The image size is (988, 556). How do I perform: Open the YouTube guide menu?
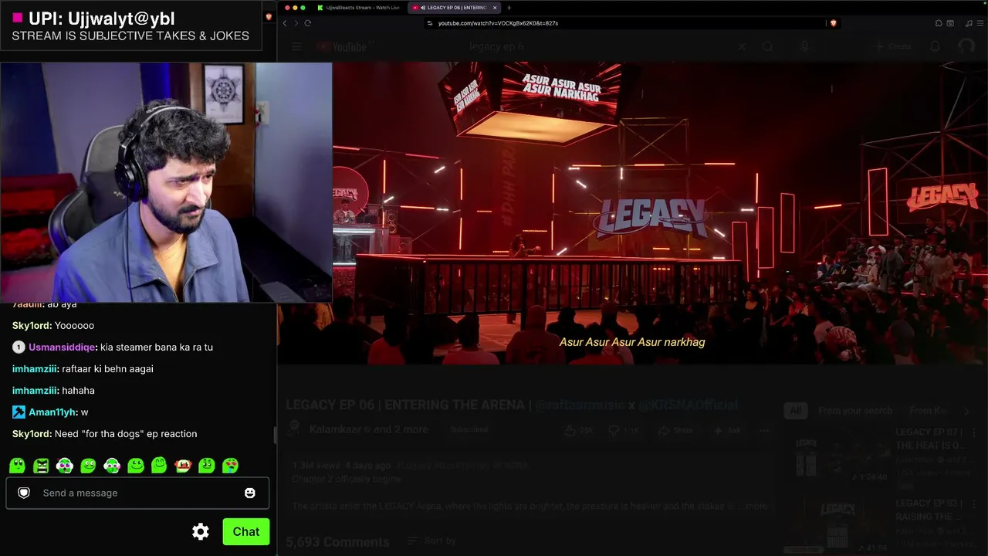tap(296, 46)
